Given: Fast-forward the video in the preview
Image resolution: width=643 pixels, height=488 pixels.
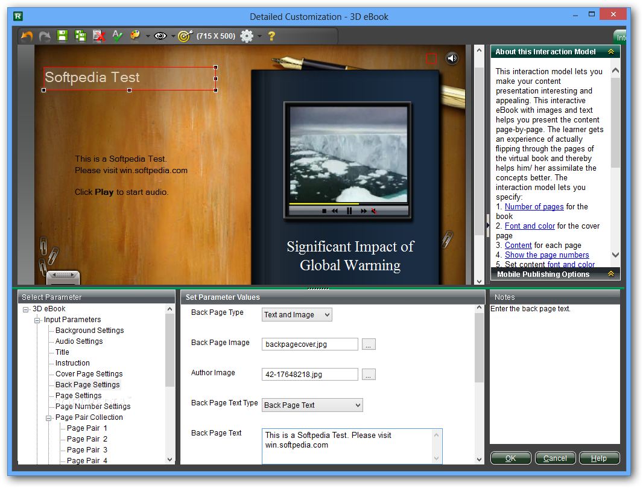Looking at the screenshot, I should [364, 211].
